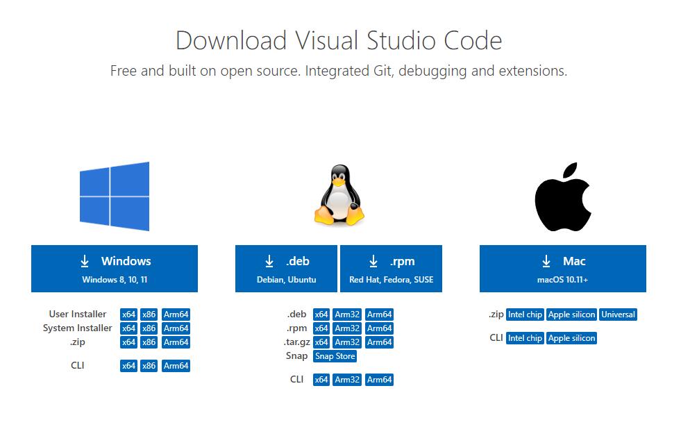
Task: Open the Snap Store link
Action: coord(335,356)
